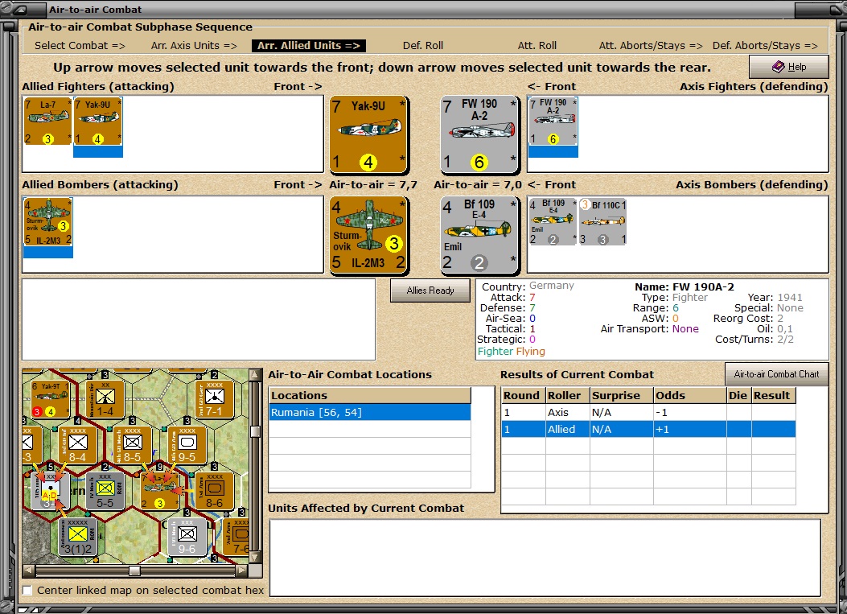Open the Help button

coord(788,67)
